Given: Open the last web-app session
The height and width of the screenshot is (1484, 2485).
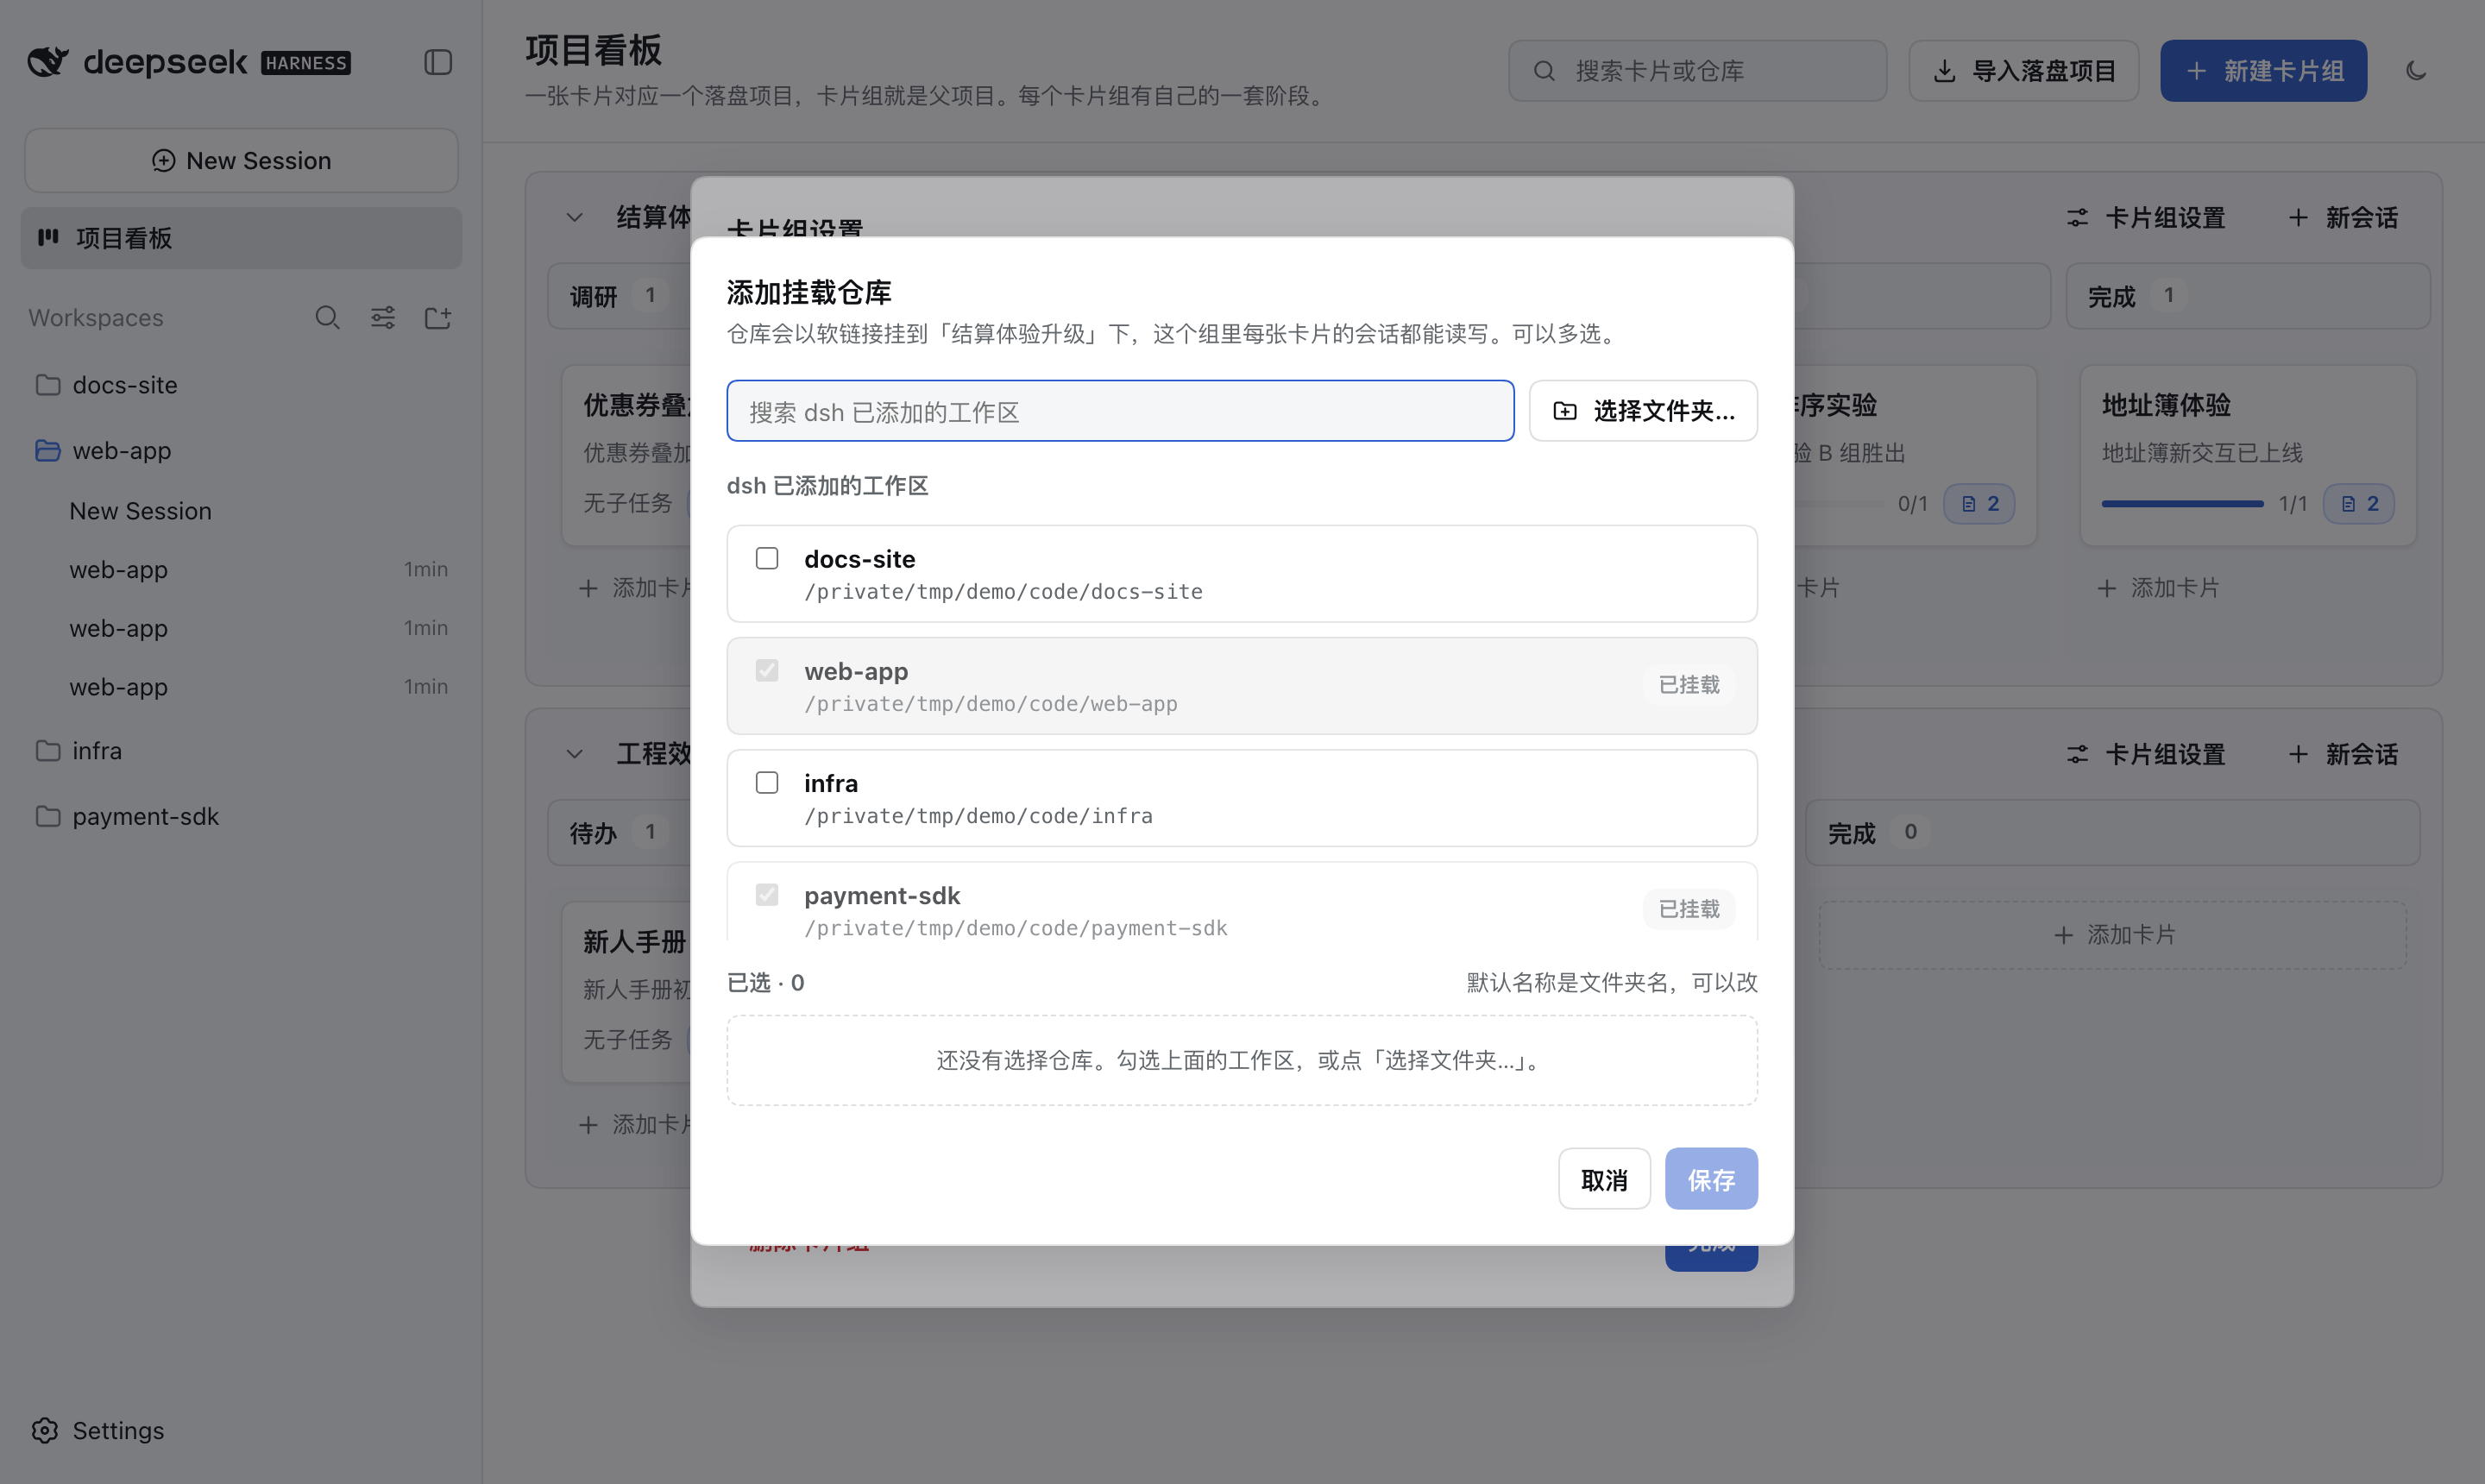Looking at the screenshot, I should coord(241,688).
